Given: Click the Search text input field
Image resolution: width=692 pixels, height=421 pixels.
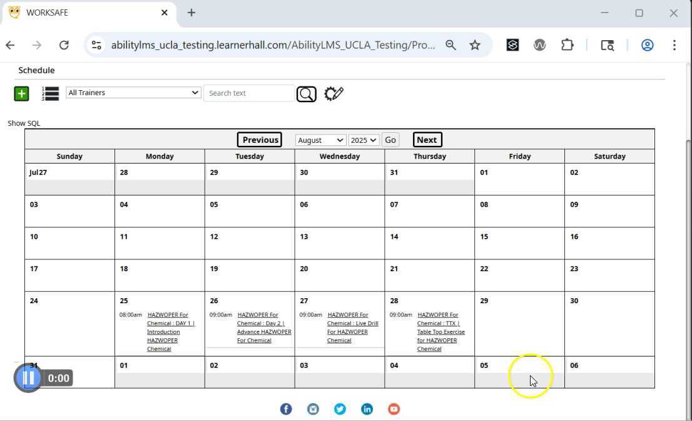Looking at the screenshot, I should point(248,93).
